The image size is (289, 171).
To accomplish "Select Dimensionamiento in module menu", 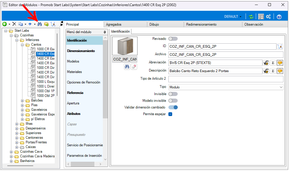I will tap(81, 51).
